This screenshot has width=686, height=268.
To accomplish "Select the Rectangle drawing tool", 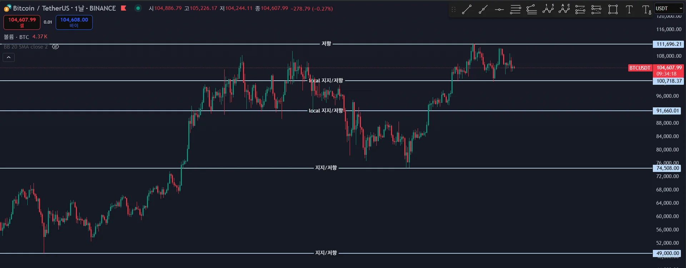I will 613,10.
